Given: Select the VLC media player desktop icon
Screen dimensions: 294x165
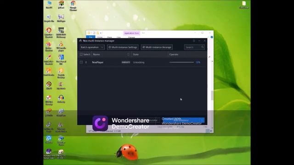Looking at the screenshot, I should [61, 47].
